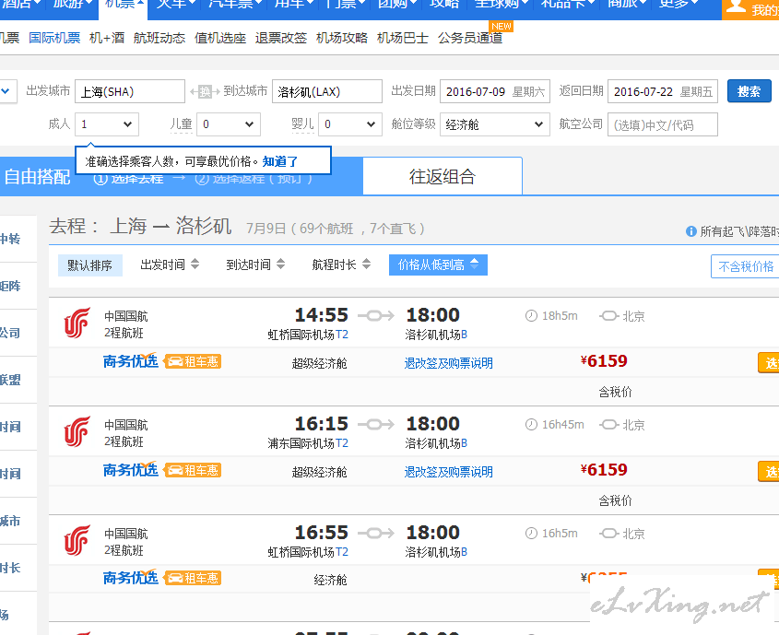Expand 礼品卡 top navigation menu
This screenshot has width=779, height=635.
568,4
